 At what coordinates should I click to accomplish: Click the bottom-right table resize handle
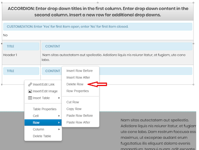click(x=194, y=84)
